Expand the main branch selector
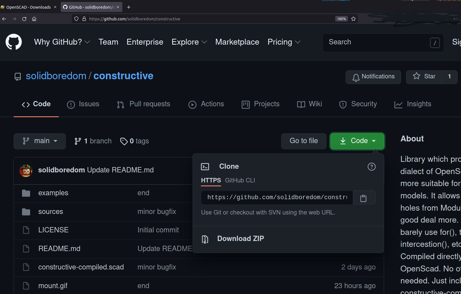Screen dimensions: 461x294 40,141
